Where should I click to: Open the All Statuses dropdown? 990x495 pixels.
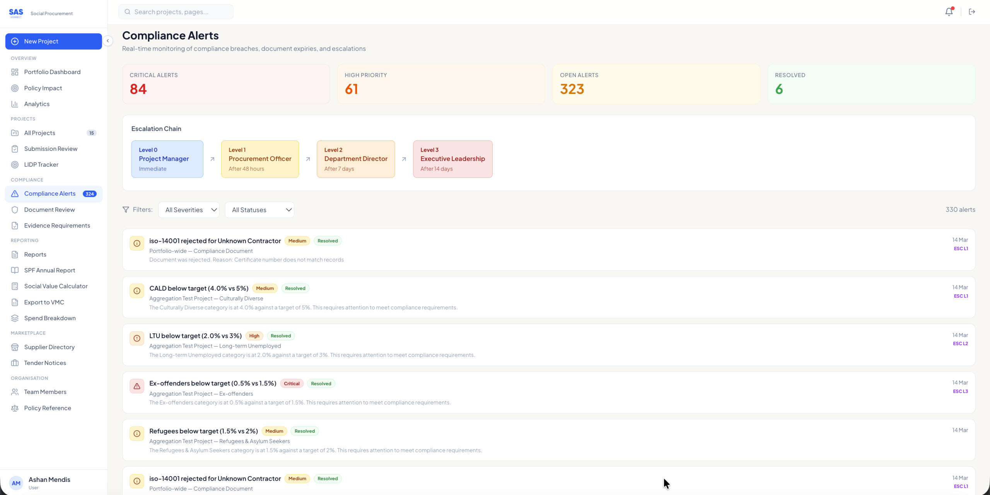pyautogui.click(x=259, y=210)
